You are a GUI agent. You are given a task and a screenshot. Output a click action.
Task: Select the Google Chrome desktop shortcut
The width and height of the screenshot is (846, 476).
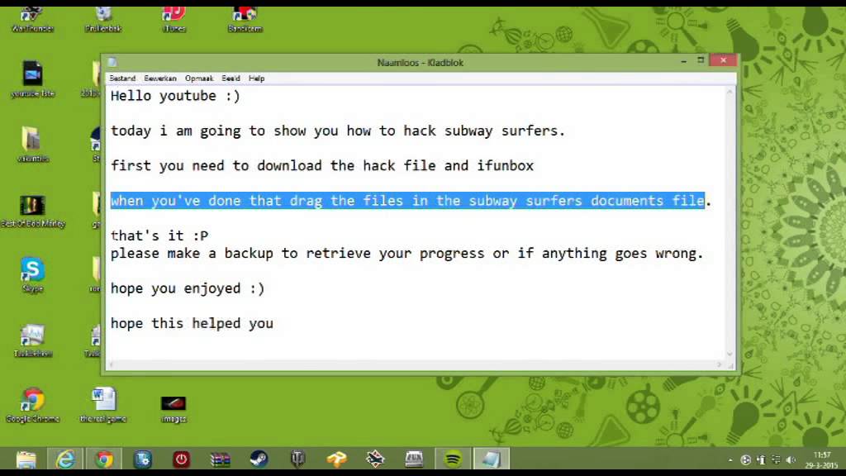[32, 405]
